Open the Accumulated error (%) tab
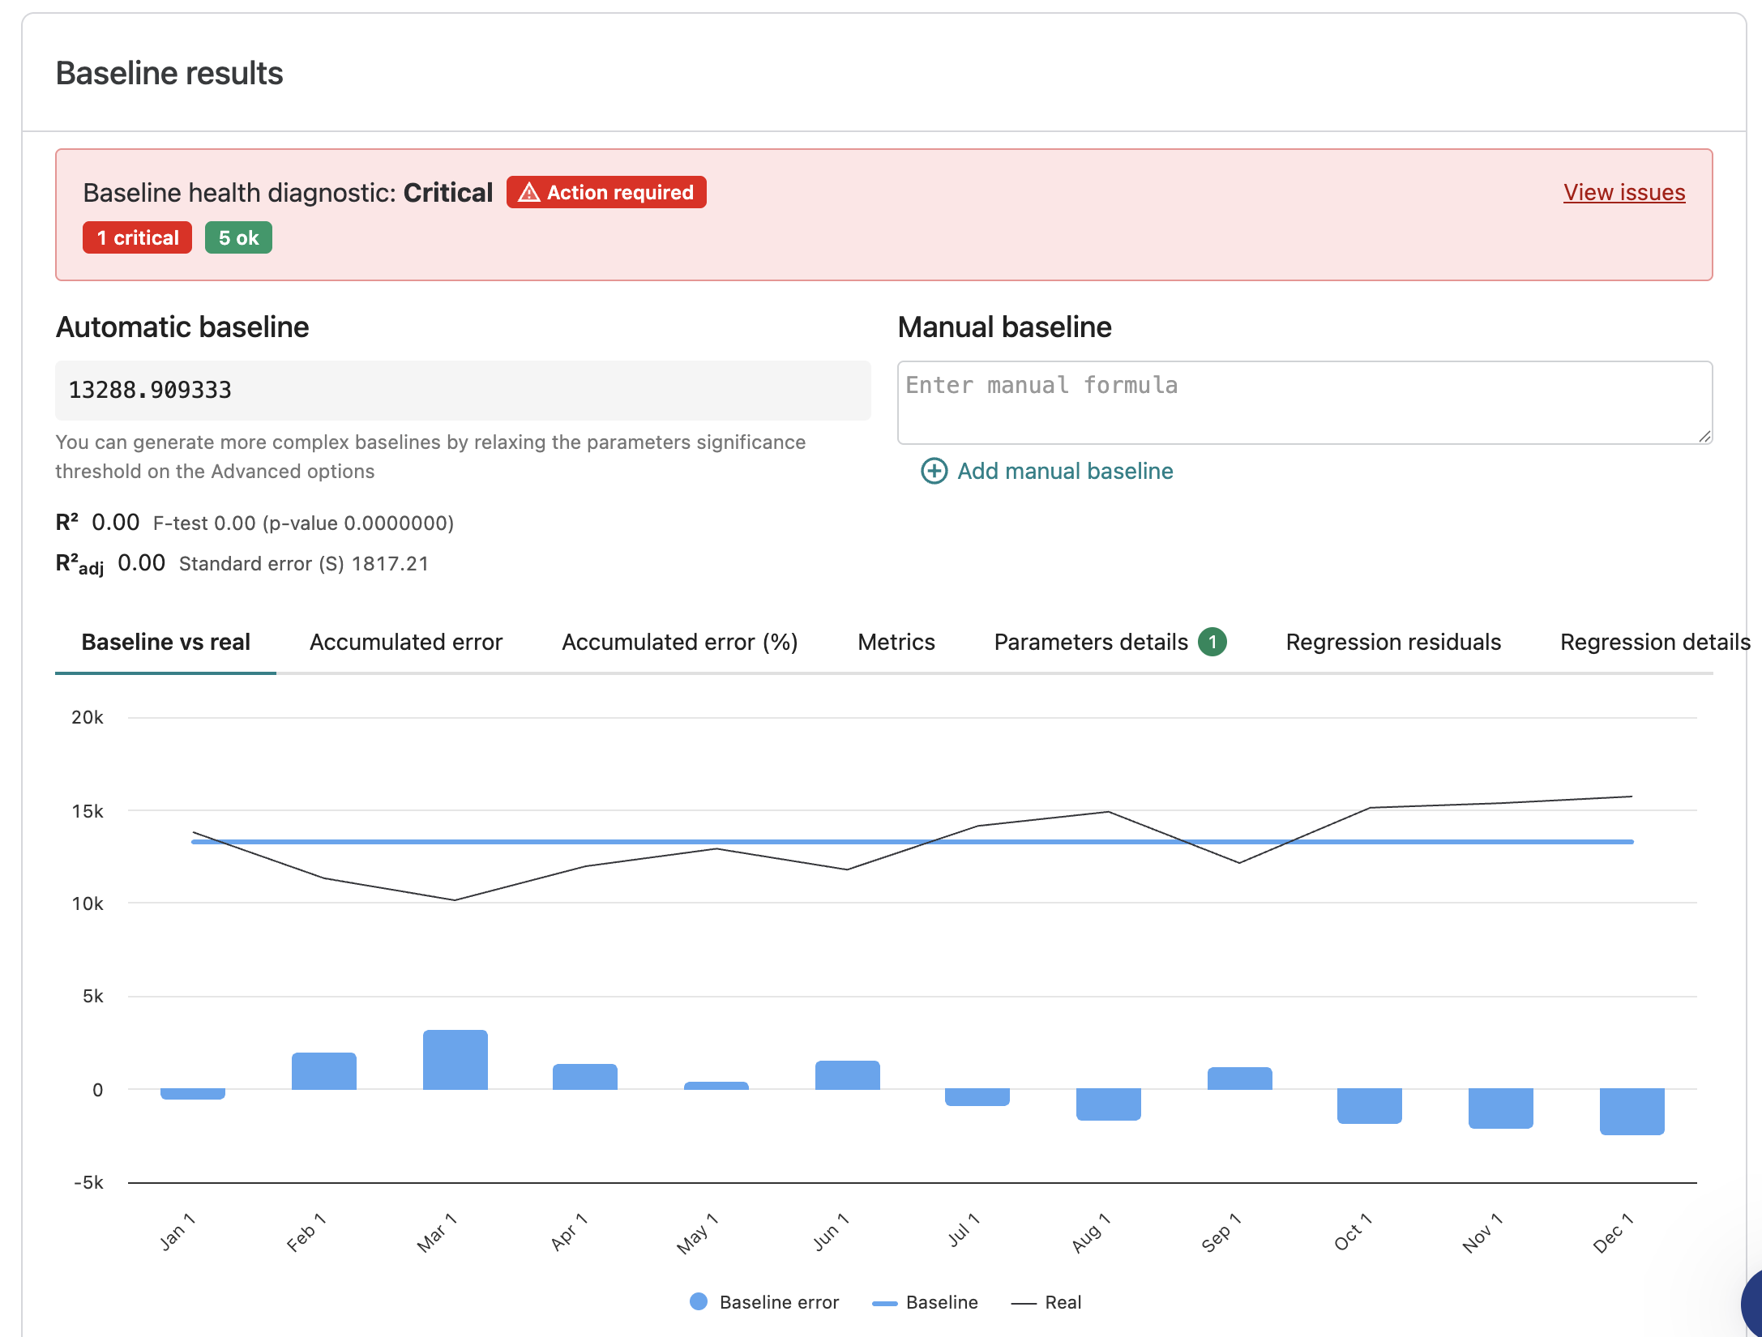Viewport: 1762px width, 1337px height. [680, 642]
